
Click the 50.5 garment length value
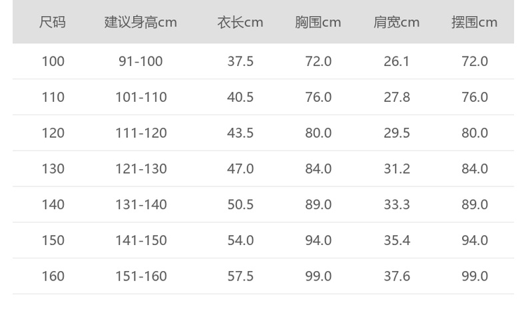pyautogui.click(x=240, y=204)
